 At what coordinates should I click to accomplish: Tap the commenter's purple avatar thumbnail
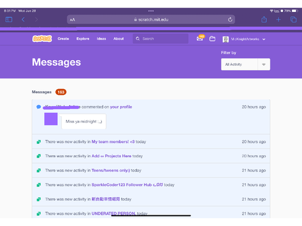(x=51, y=119)
